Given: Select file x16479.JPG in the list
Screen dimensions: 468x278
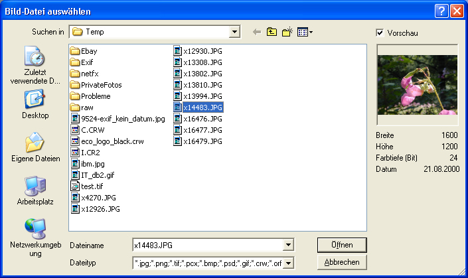Looking at the screenshot, I should pos(202,141).
